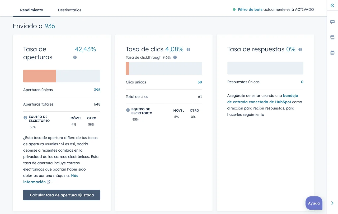The width and height of the screenshot is (338, 214).
Task: Click the green bot filter status dot
Action: pyautogui.click(x=234, y=9)
